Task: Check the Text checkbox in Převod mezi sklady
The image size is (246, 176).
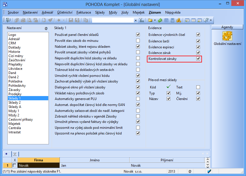Action: click(x=198, y=87)
